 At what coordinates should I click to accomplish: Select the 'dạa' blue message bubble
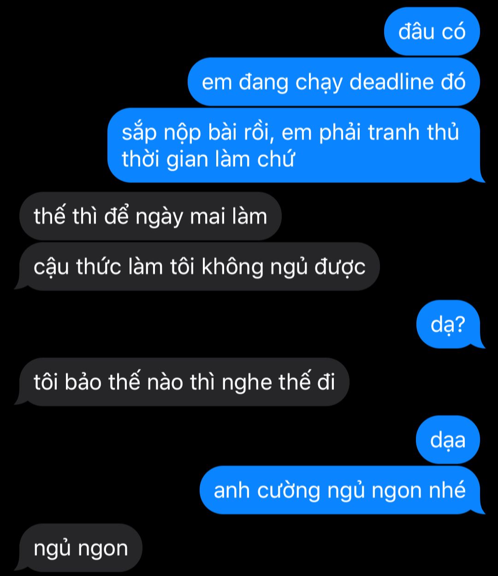(x=448, y=440)
